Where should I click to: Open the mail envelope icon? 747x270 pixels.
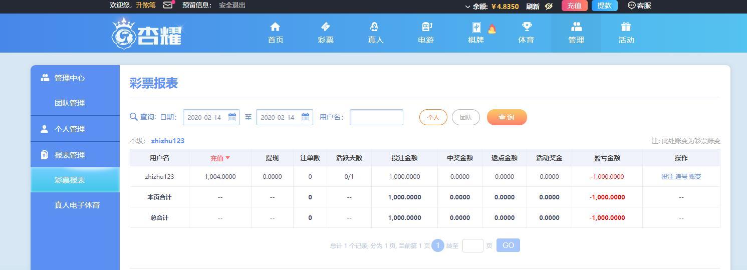pos(168,5)
